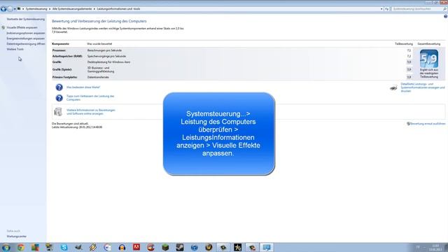Open the black star icon in taskbar
448x252 pixels.
(x=238, y=247)
